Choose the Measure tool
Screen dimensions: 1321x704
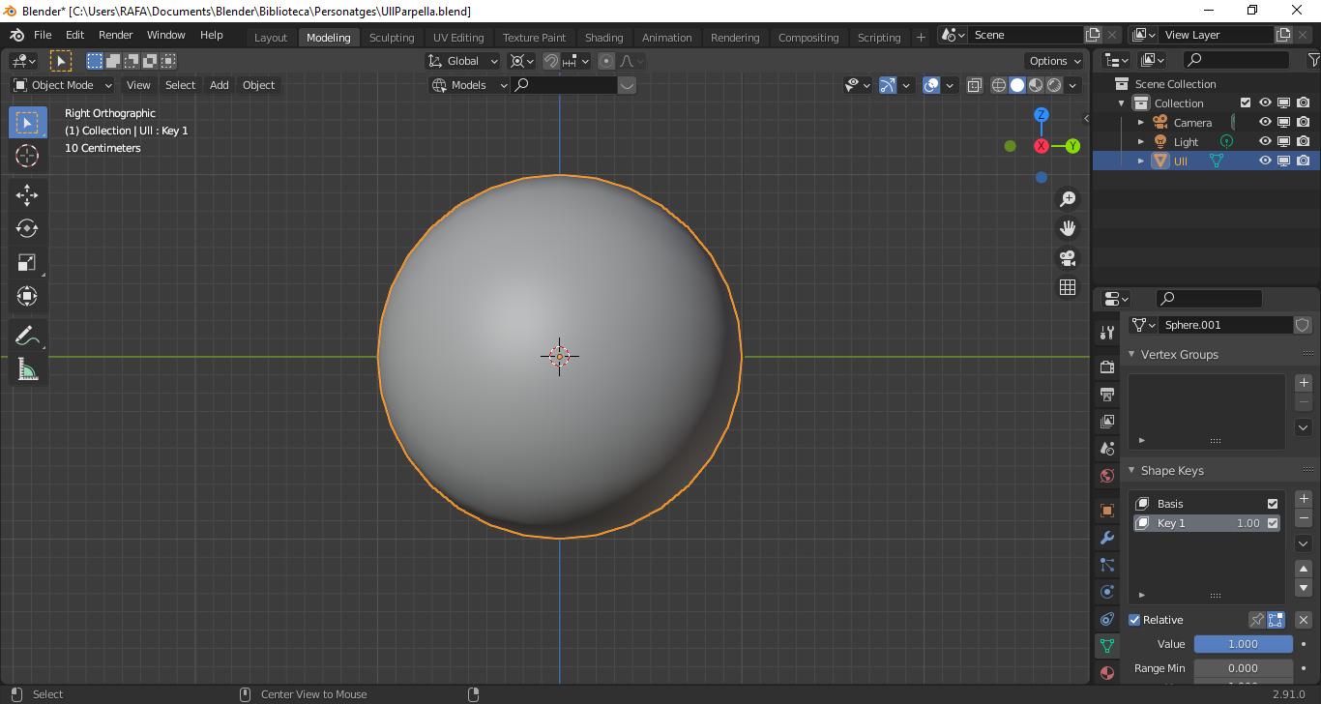[27, 369]
